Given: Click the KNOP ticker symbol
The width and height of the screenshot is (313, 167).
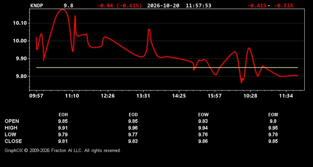Looking at the screenshot, I should pyautogui.click(x=37, y=5).
